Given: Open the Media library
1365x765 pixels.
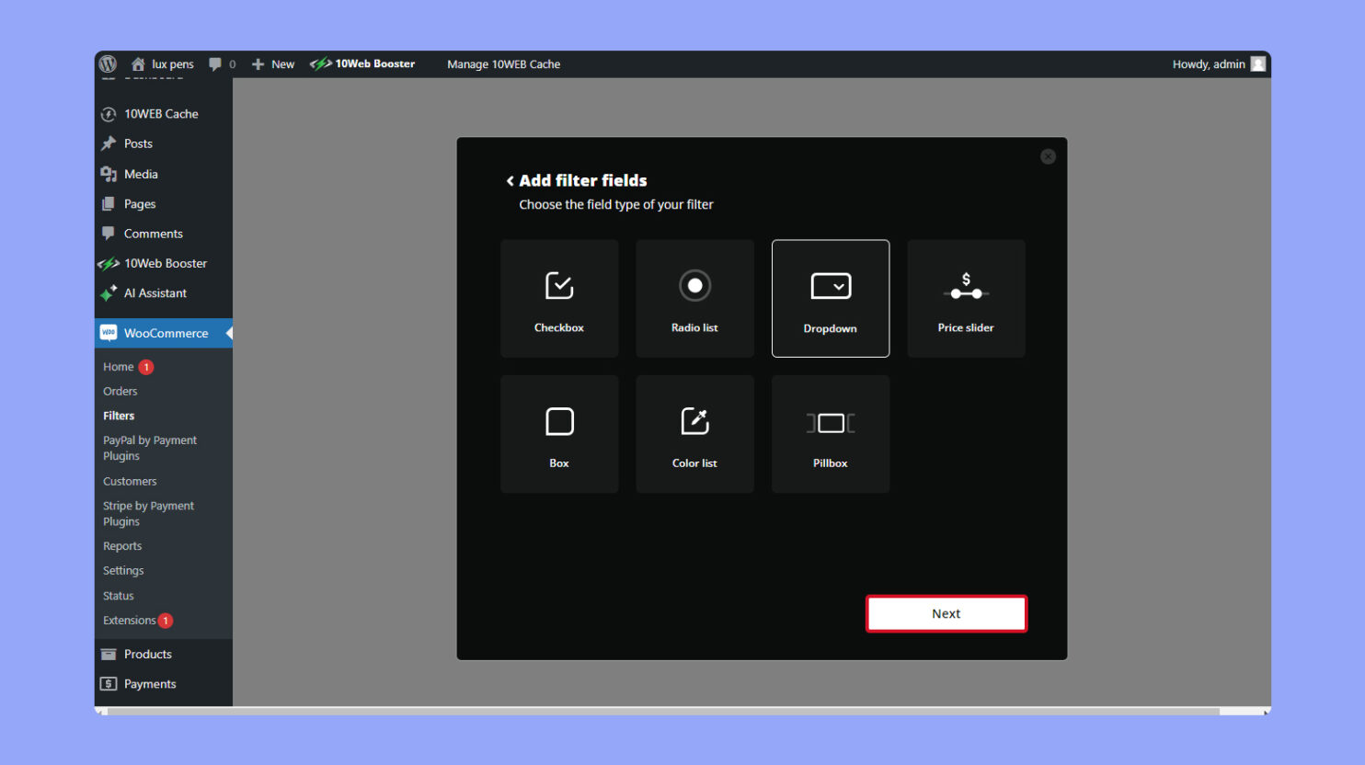Looking at the screenshot, I should pos(142,174).
